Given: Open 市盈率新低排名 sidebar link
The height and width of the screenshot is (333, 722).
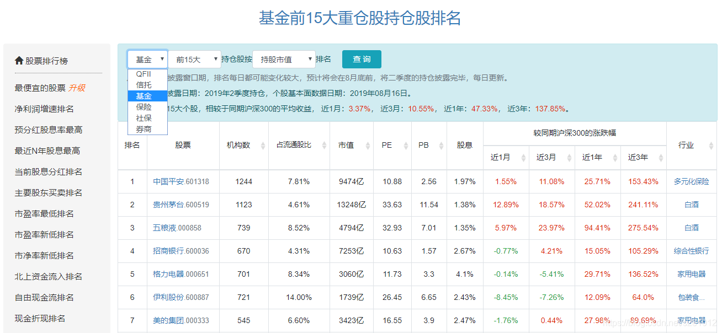Looking at the screenshot, I should click(x=44, y=235).
